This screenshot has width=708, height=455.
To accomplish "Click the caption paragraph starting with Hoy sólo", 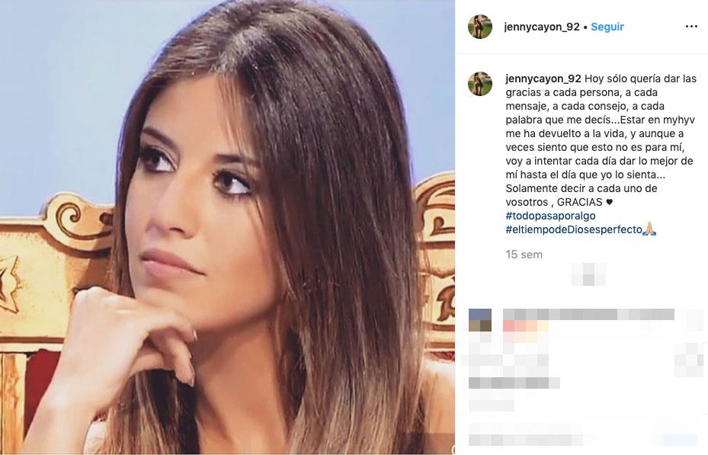I will [601, 154].
